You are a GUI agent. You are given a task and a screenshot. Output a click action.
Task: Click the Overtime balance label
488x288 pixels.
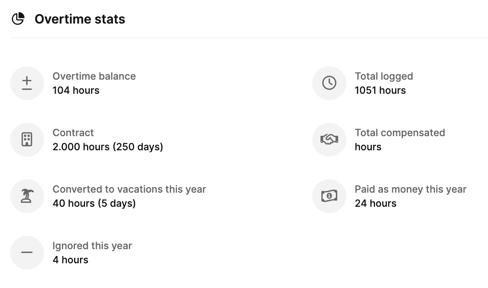(x=94, y=76)
